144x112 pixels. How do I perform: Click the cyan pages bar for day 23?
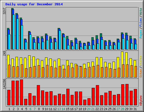point(102,45)
